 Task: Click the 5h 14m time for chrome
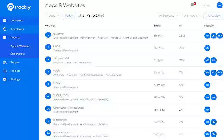159,36
